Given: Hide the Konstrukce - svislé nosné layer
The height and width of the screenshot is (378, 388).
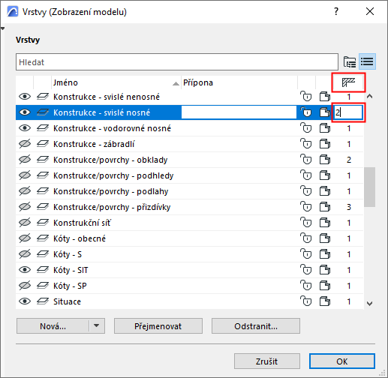Looking at the screenshot, I should click(25, 112).
